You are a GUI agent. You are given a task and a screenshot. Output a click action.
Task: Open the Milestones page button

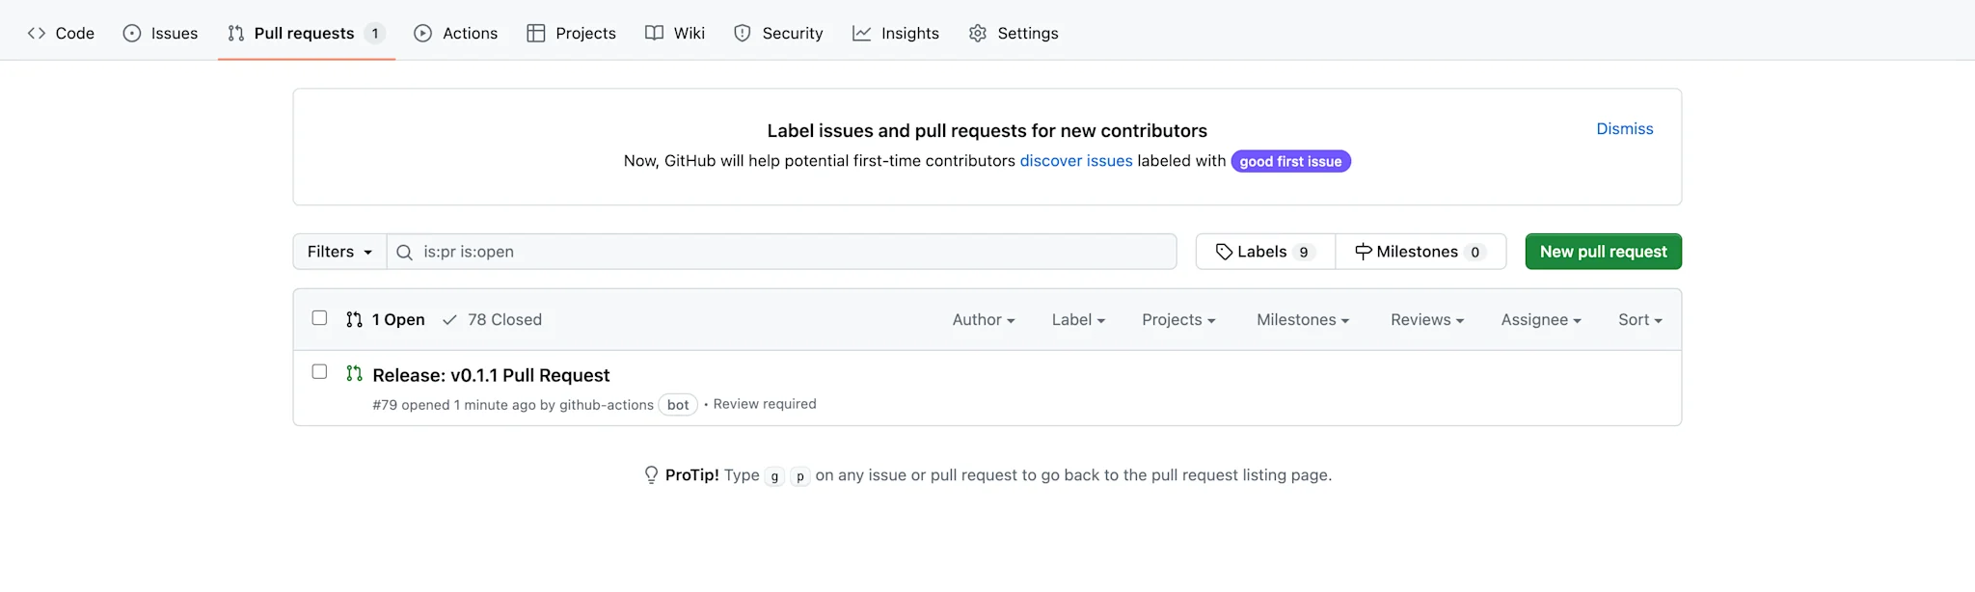(1420, 252)
